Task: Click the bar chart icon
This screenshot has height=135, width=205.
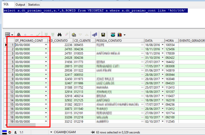Action: (120, 35)
